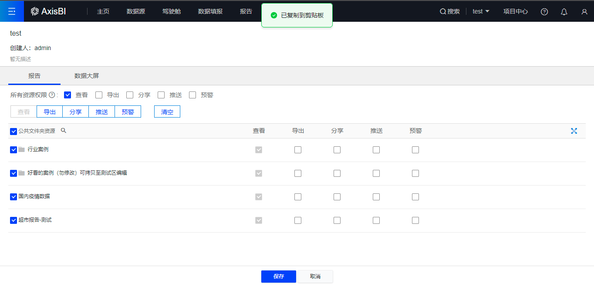Save permissions with 保存 button
The image size is (594, 287).
(x=279, y=277)
